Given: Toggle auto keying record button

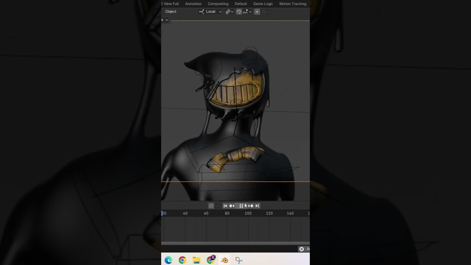Looking at the screenshot, I should point(211,206).
